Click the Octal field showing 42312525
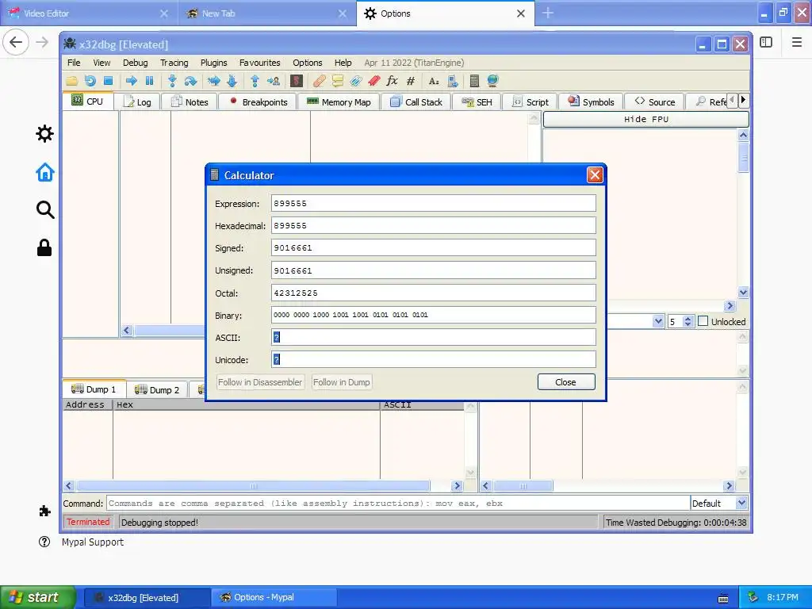The image size is (812, 609). [x=434, y=293]
